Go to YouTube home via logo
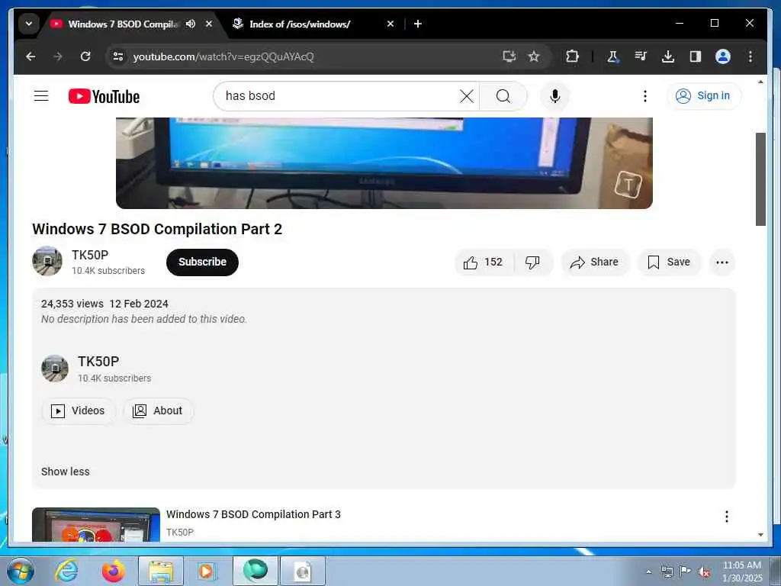The height and width of the screenshot is (586, 781). point(104,96)
